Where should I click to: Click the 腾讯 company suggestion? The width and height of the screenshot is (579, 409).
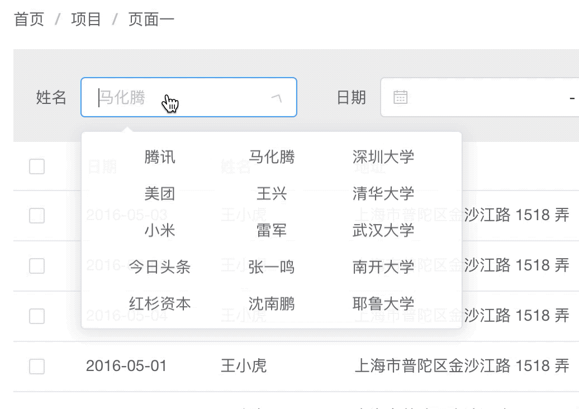(x=159, y=157)
